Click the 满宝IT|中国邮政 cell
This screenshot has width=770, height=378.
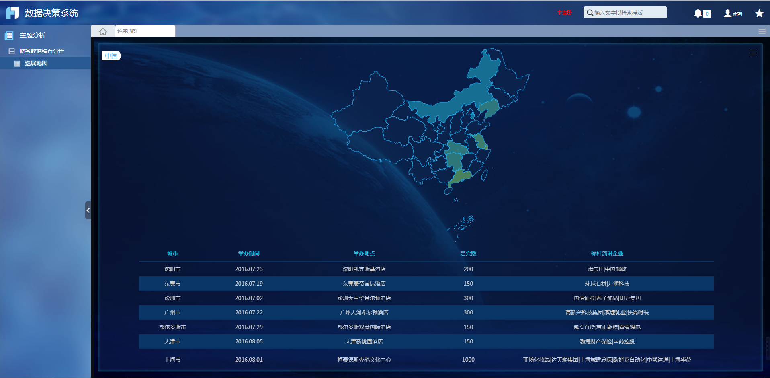point(607,269)
